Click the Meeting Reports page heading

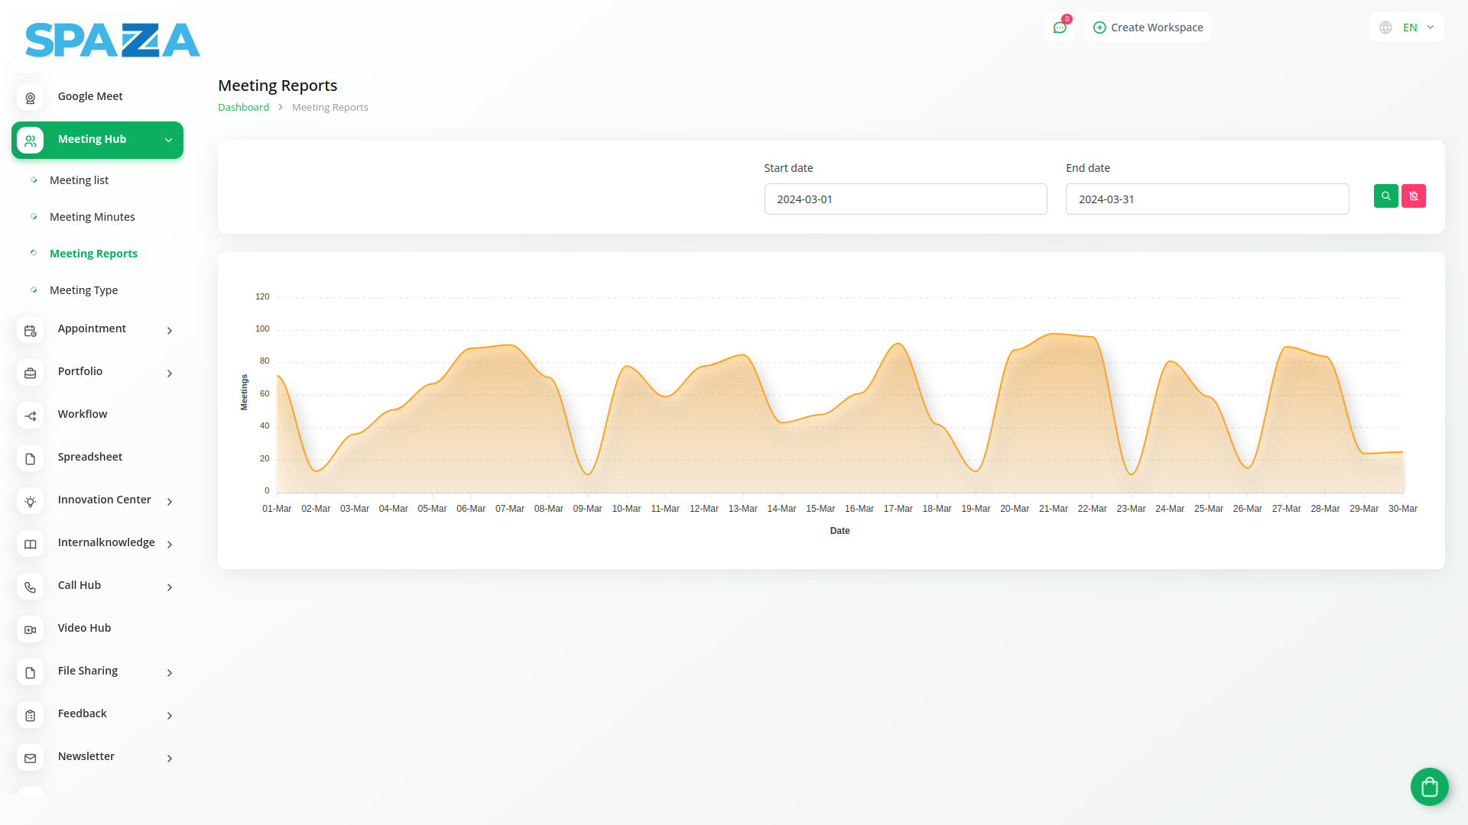coord(278,86)
